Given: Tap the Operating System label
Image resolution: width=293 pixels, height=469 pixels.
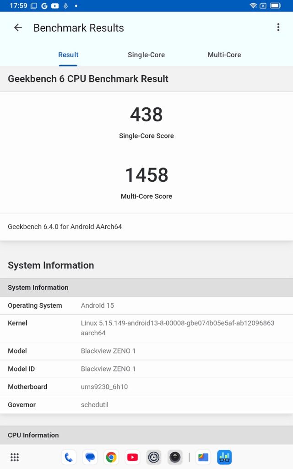Looking at the screenshot, I should coord(35,305).
